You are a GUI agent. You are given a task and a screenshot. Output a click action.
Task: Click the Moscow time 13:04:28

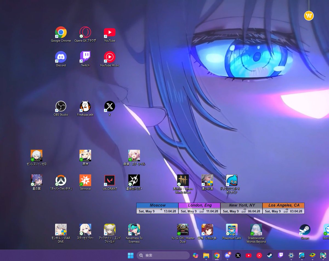click(170, 211)
